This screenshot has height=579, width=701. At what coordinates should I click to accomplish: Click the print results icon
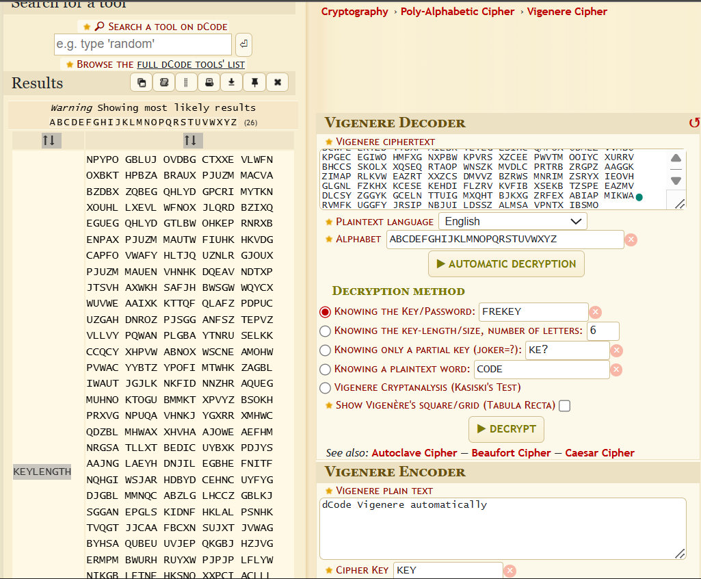(209, 83)
